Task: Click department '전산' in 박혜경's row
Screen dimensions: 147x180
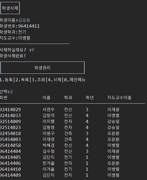Action: pyautogui.click(x=68, y=145)
